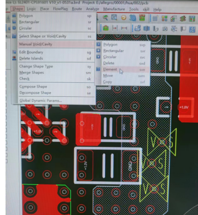This screenshot has width=198, height=215.
Task: Click the camera snapshot toolbar icon
Action: (165, 29)
